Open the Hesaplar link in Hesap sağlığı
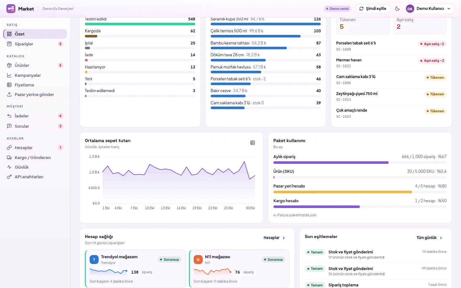Viewport: 461px width, 288px height. pos(274,238)
